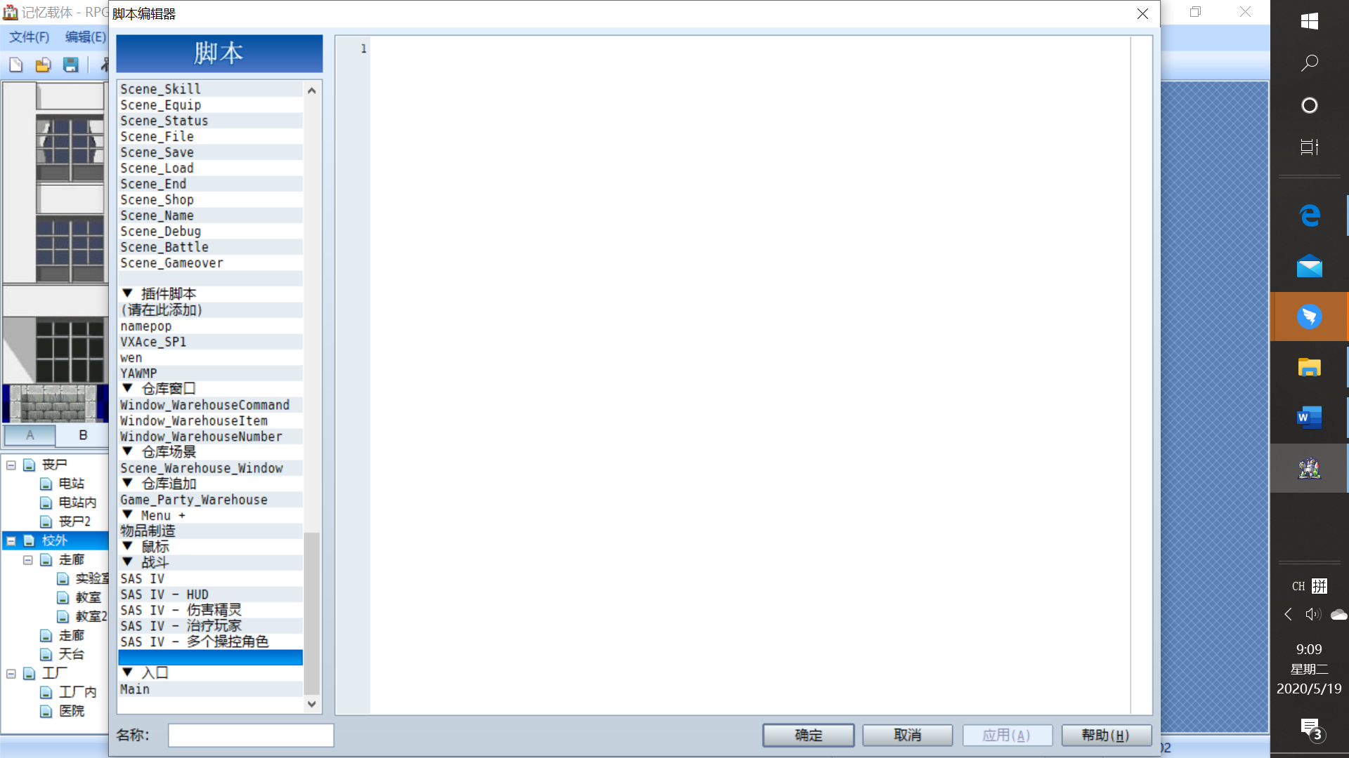
Task: Select the 医院 map in the tree
Action: click(x=72, y=711)
